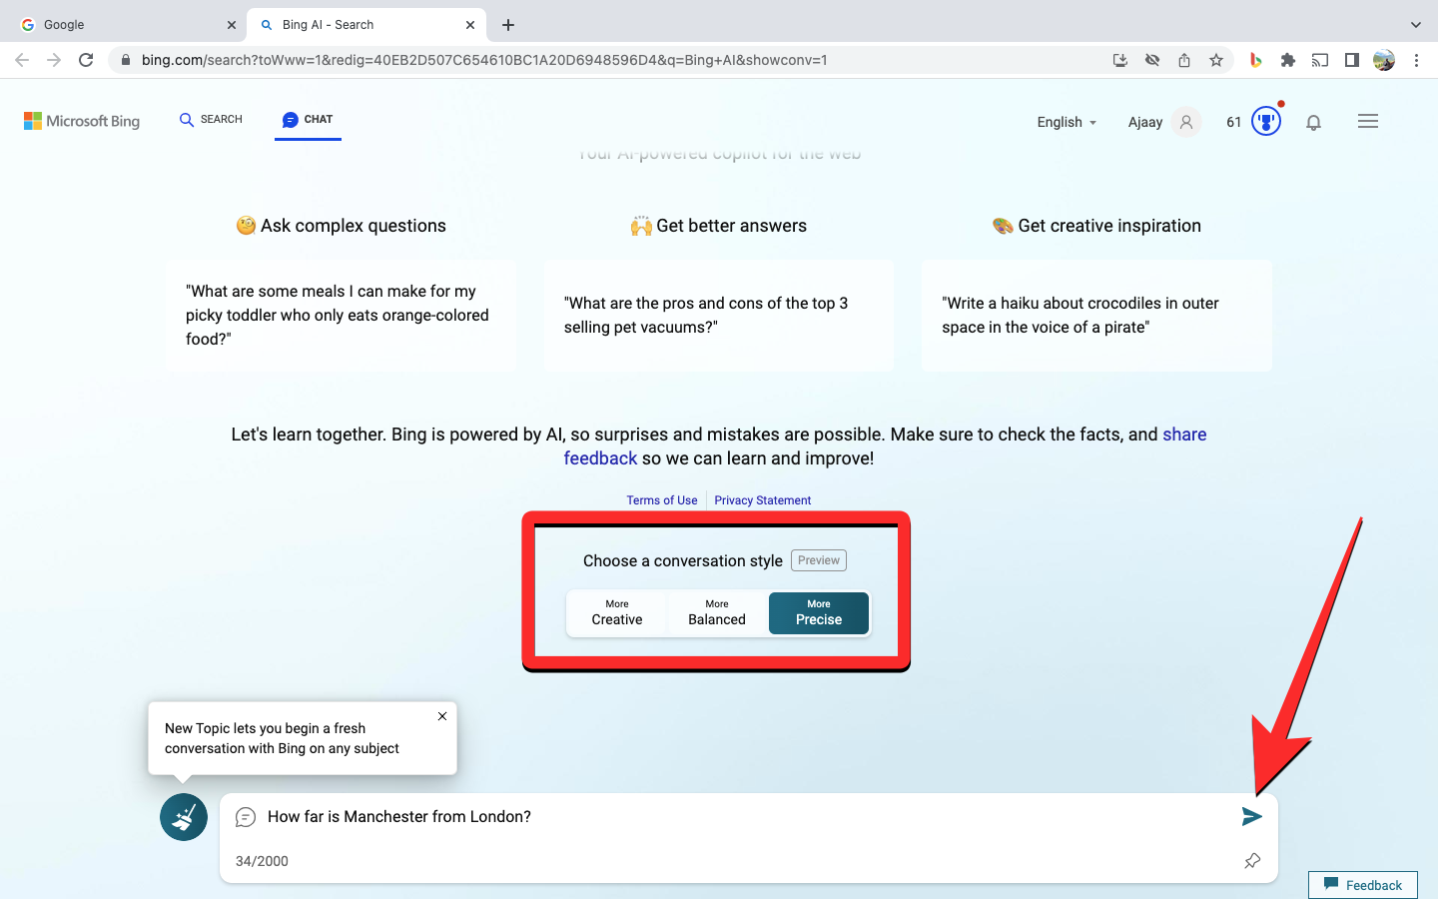Click the Feedback button
Screen dimensions: 1438x899
pos(1363,885)
